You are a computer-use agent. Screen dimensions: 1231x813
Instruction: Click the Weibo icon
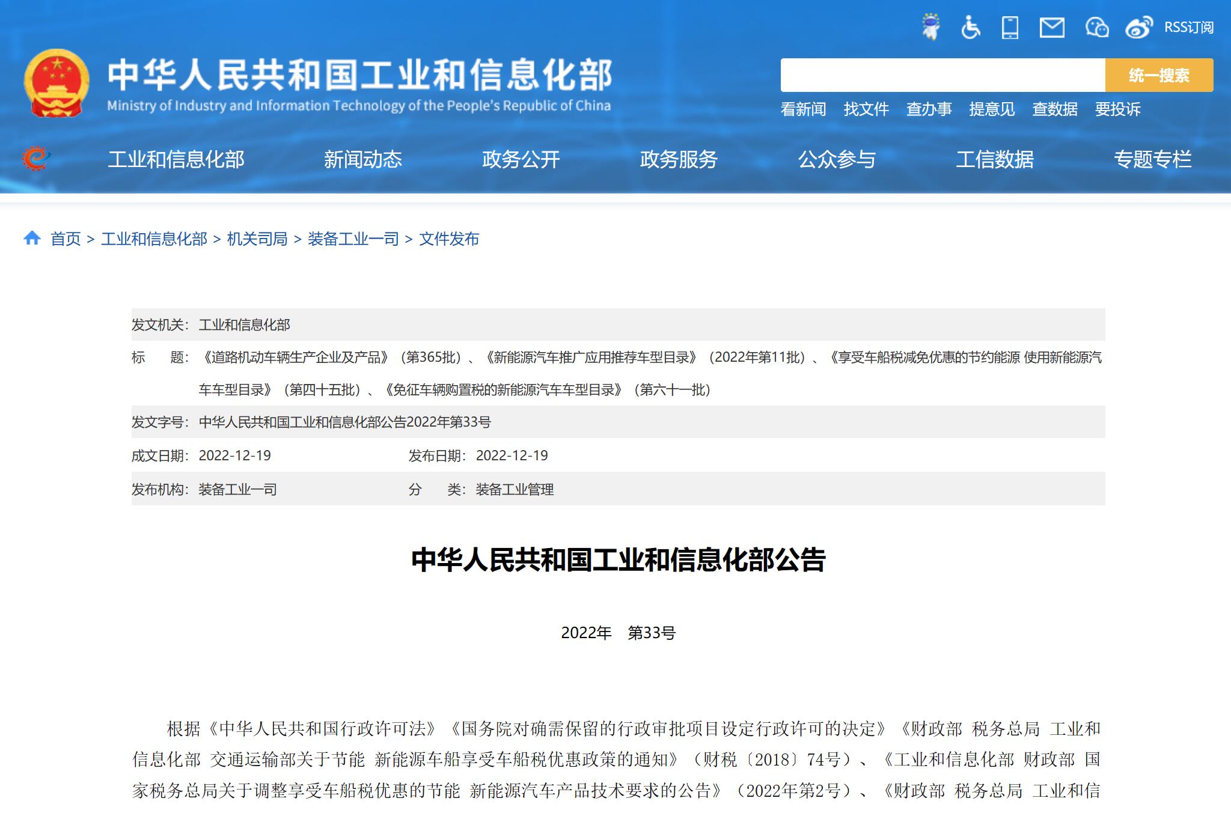tap(1139, 27)
